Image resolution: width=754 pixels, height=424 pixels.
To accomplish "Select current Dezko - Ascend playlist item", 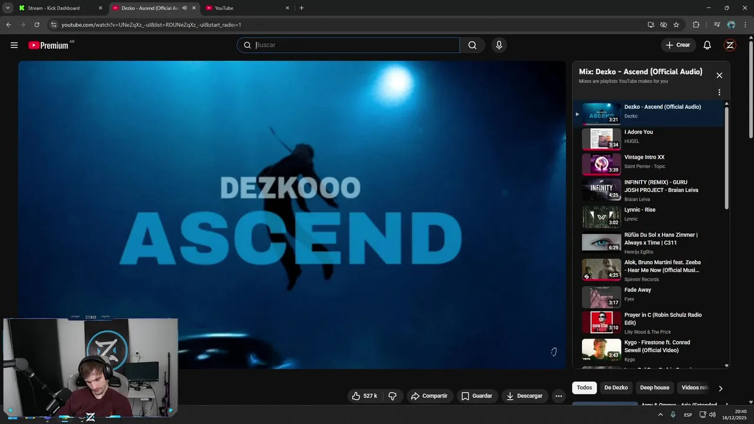I will (x=648, y=114).
